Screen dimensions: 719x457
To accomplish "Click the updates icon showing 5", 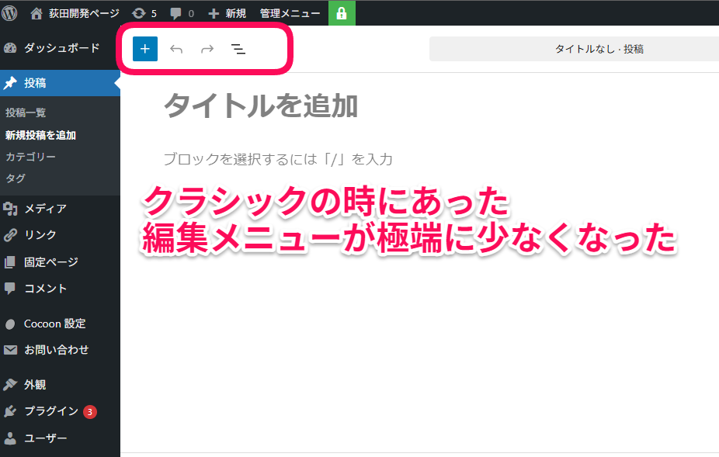I will click(144, 13).
